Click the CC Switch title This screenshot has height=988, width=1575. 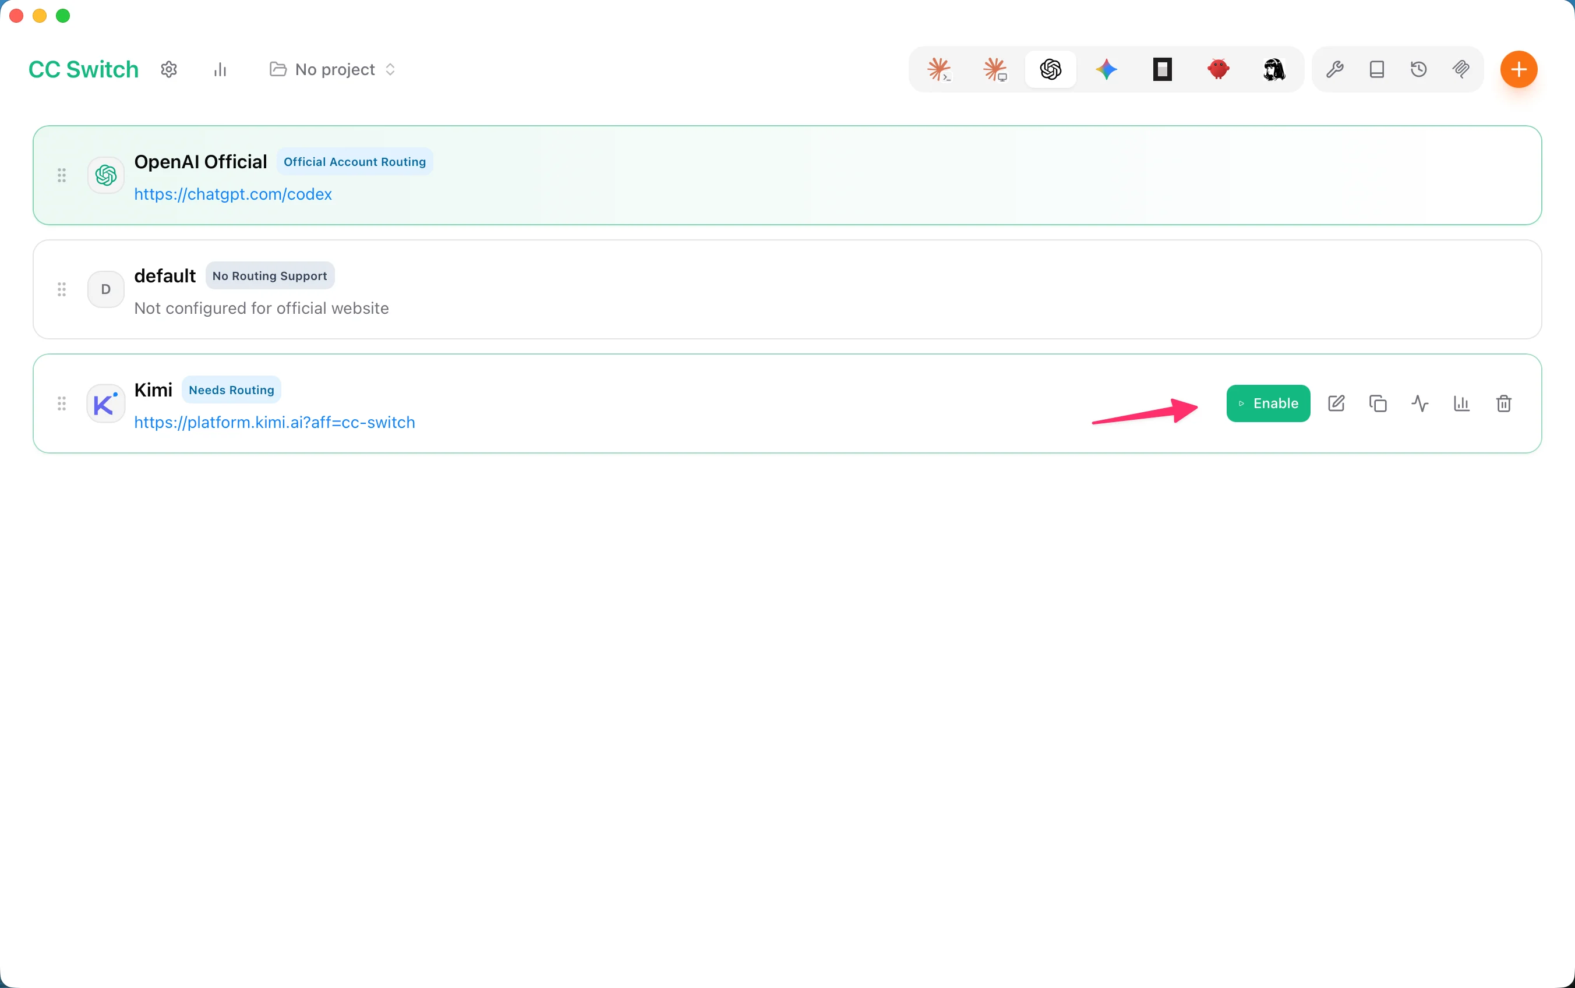tap(84, 69)
